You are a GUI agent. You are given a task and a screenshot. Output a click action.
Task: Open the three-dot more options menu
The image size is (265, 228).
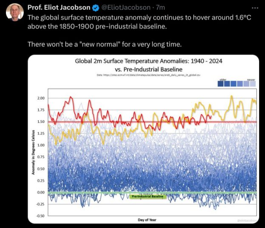click(x=254, y=8)
